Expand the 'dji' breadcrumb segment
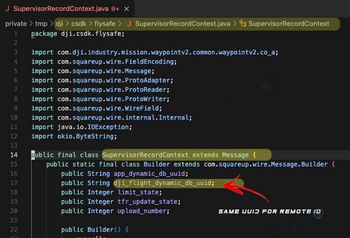The height and width of the screenshot is (238, 350). [x=61, y=23]
